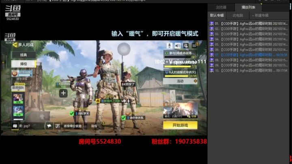292x164 pixels.
Task: Open the 活动 events button
Action: (x=180, y=81)
